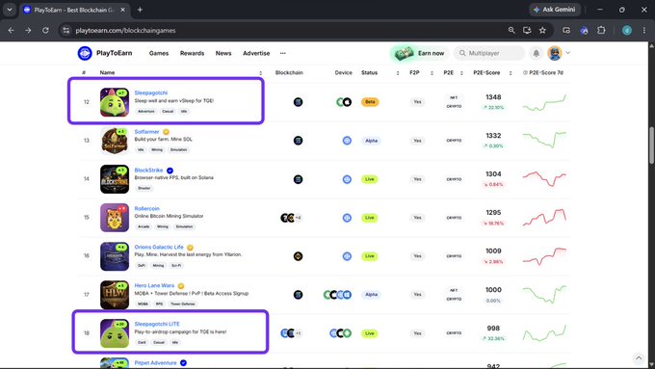Click the address bar URL

pos(125,30)
